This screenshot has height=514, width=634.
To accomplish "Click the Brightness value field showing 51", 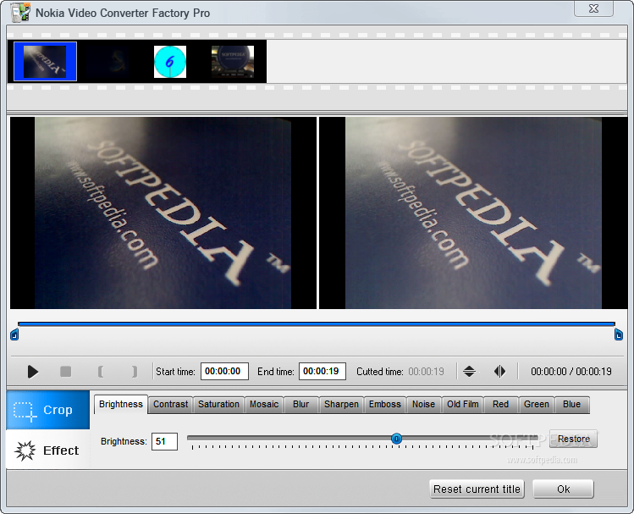I will tap(164, 441).
